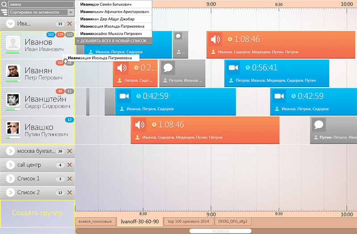This screenshot has width=357, height=234.
Task: Open the activity sorting dropdown arrow
Action: (x=71, y=12)
